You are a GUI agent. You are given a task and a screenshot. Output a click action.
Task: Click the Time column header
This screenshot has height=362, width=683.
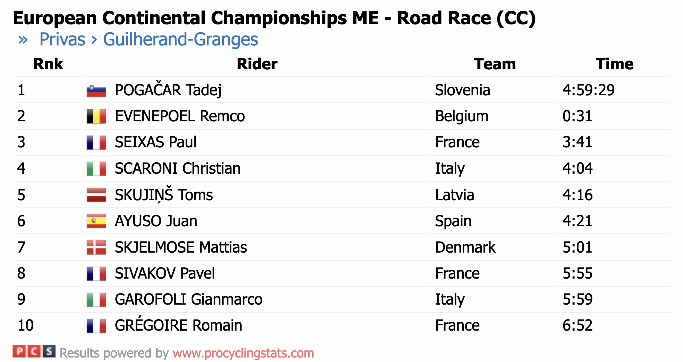[614, 64]
